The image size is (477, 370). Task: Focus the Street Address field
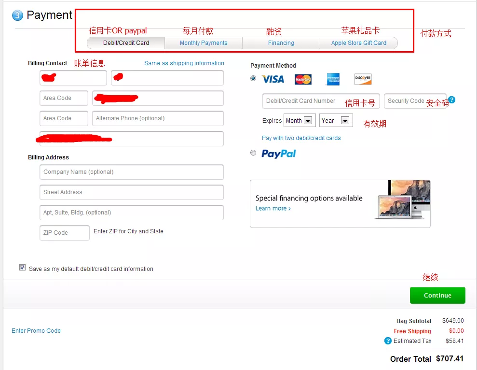(x=131, y=192)
